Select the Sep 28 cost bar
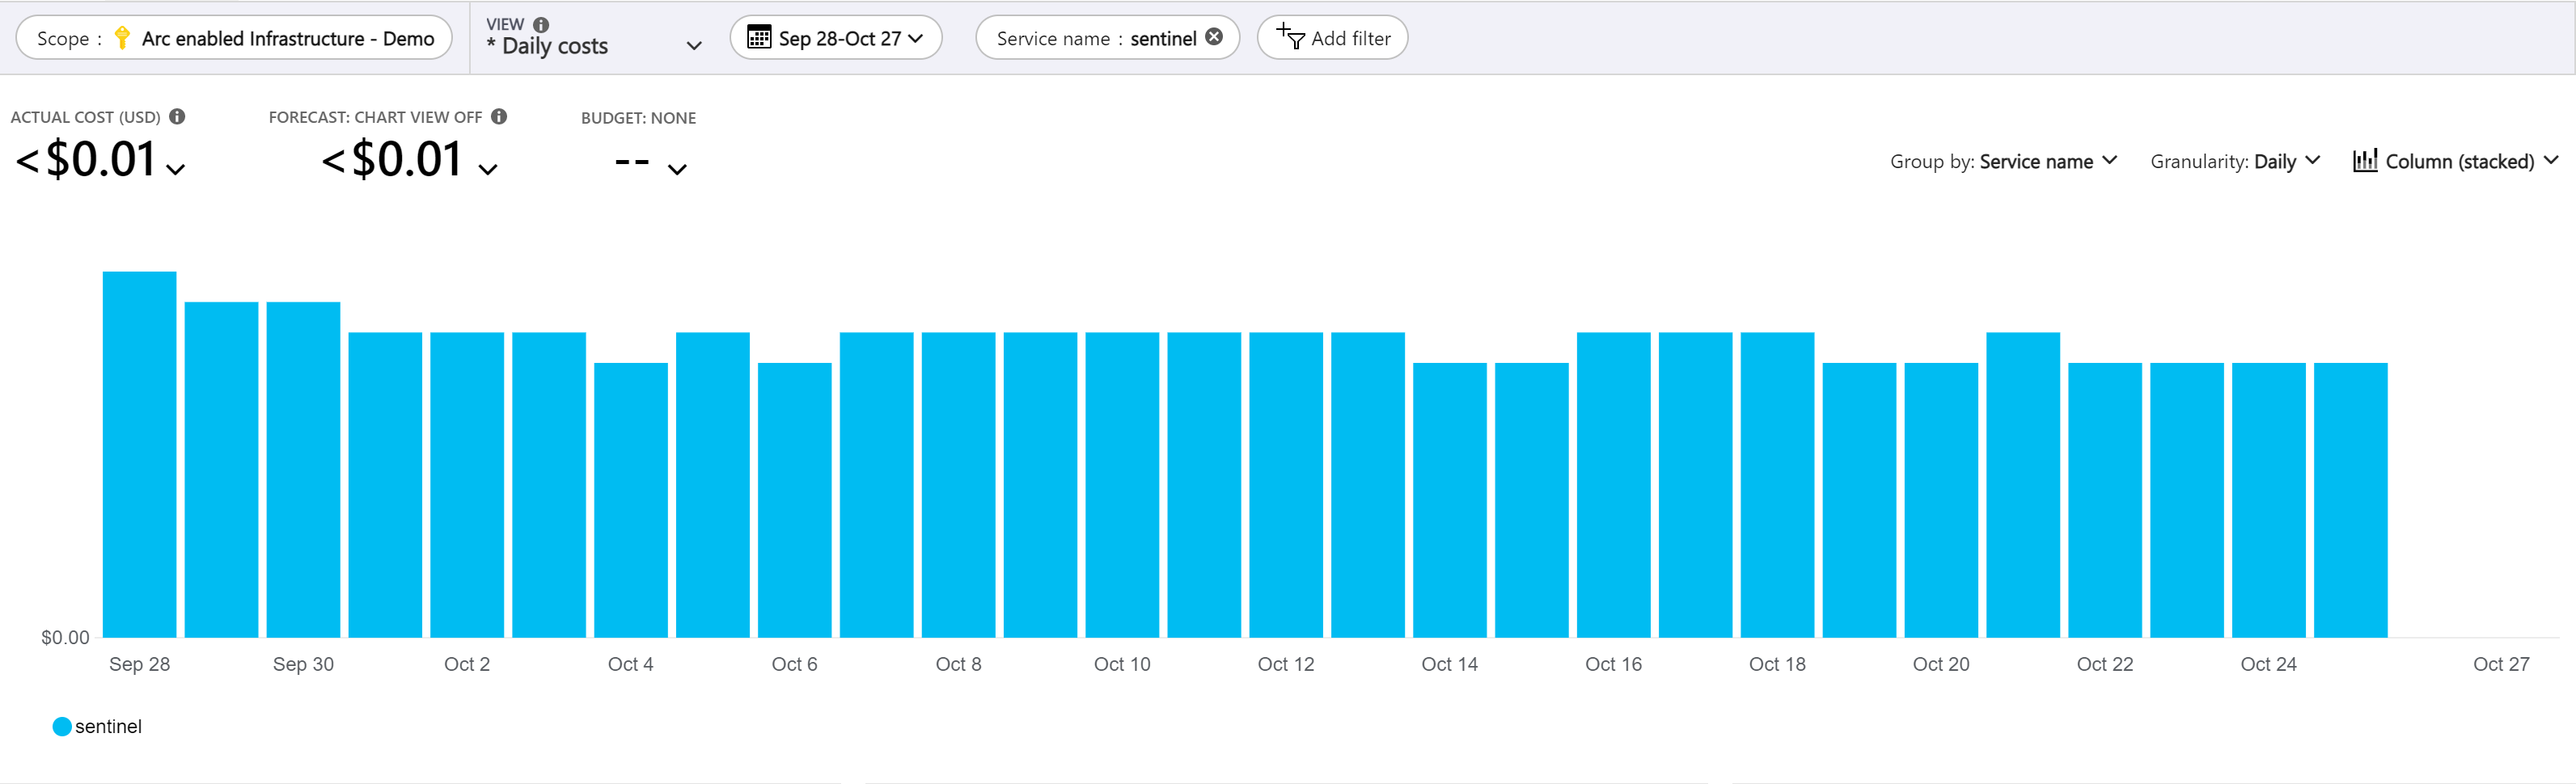2576x784 pixels. [x=140, y=454]
